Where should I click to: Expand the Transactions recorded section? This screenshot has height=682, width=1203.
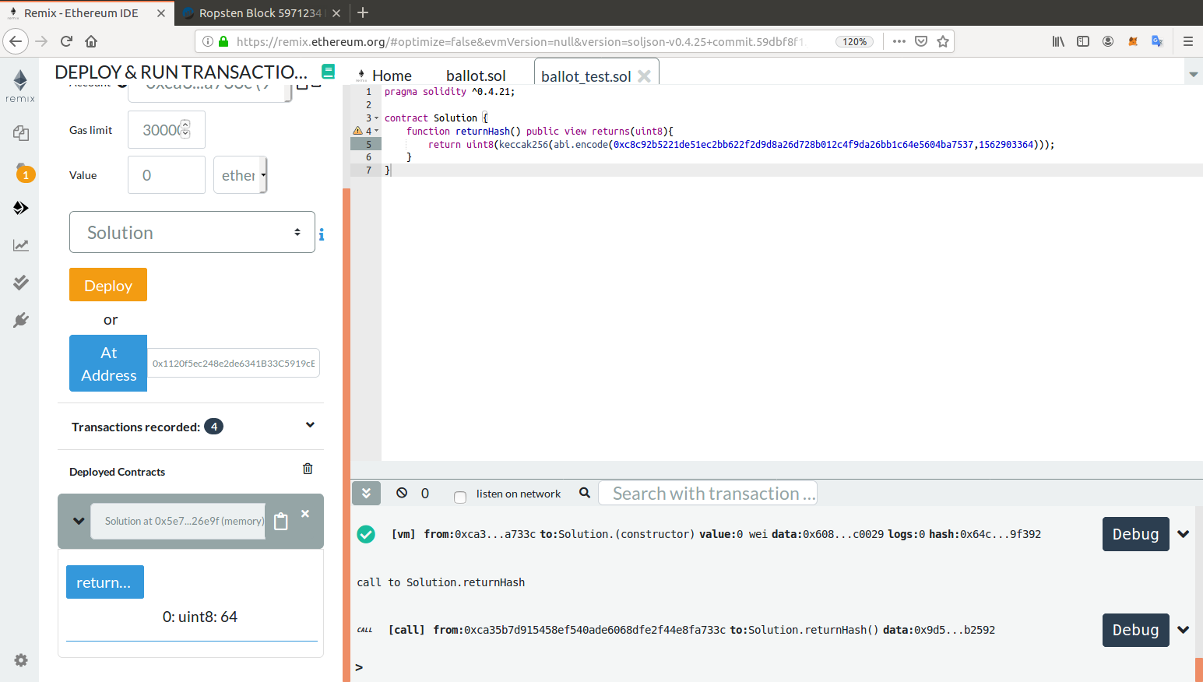click(310, 425)
